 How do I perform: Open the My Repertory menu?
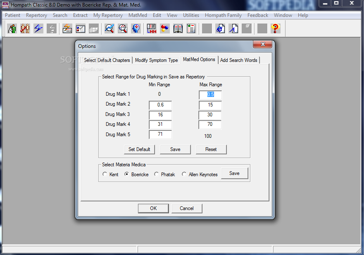[x=108, y=15]
